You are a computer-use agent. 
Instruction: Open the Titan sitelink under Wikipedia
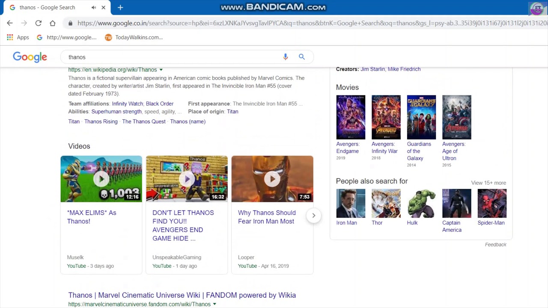coord(74,121)
